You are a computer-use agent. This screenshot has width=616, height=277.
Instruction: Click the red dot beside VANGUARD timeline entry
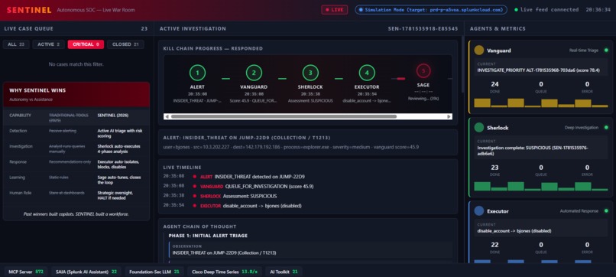coord(194,187)
